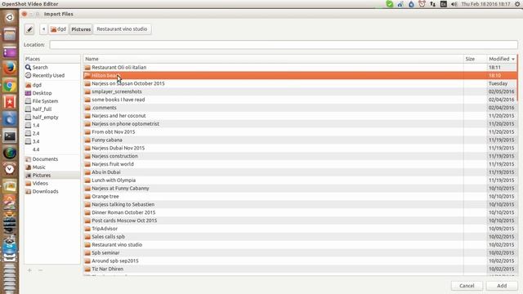
Task: Select the smplayer_screenshots folder
Action: 300,91
